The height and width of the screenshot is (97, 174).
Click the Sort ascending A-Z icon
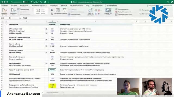pyautogui.click(x=52, y=10)
